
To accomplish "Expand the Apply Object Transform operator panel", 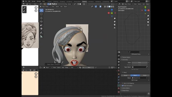I will tap(53, 64).
